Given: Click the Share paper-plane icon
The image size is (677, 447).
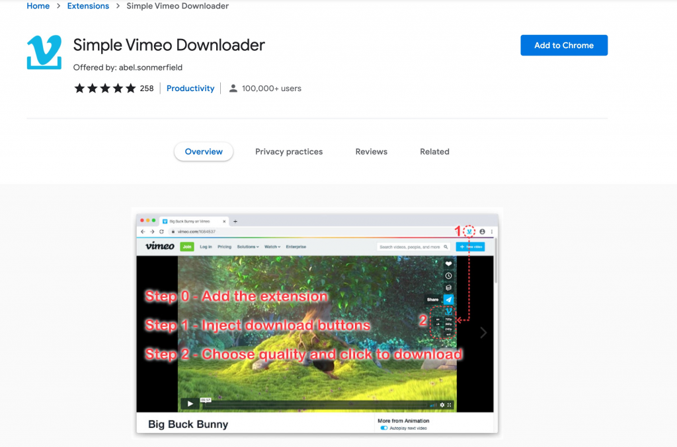Looking at the screenshot, I should 449,300.
